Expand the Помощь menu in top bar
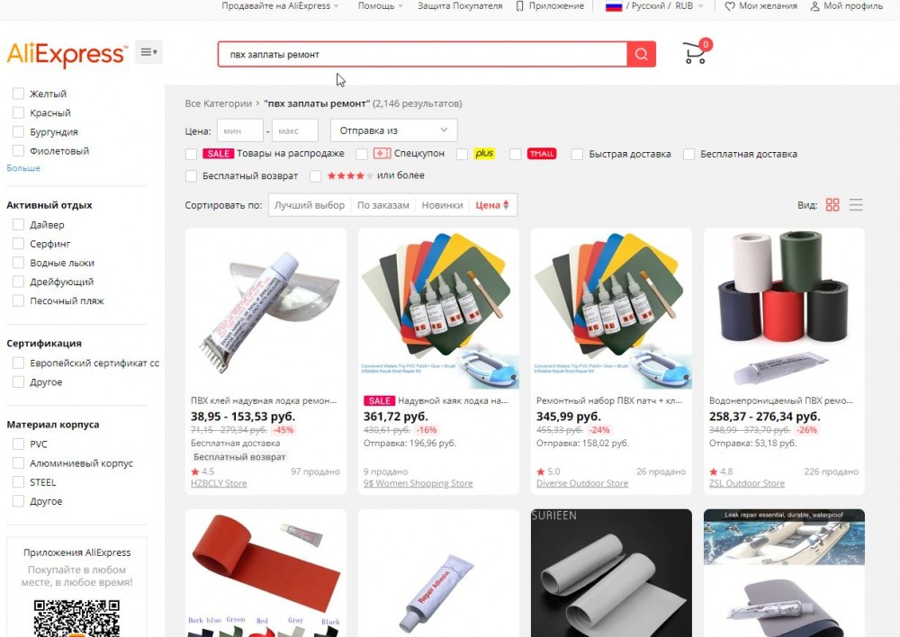 (380, 5)
